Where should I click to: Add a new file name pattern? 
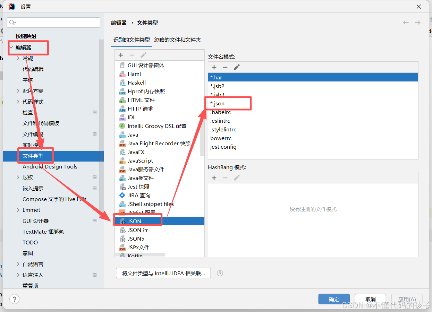pos(214,67)
